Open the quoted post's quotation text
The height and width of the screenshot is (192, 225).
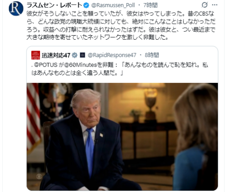120,69
